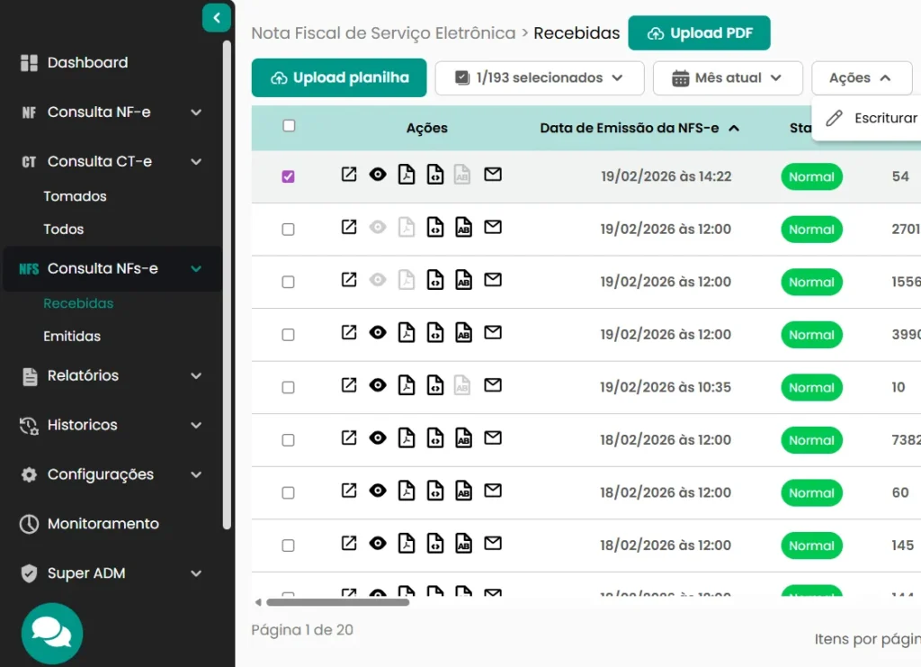Click the Upload PDF button
The image size is (921, 667).
(x=699, y=33)
